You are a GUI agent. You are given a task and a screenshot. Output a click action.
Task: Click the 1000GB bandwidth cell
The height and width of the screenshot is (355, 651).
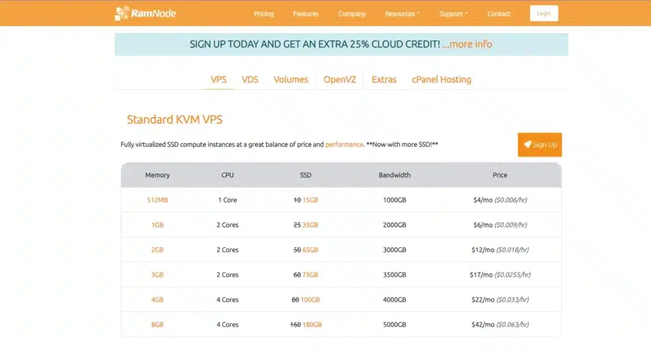click(394, 200)
